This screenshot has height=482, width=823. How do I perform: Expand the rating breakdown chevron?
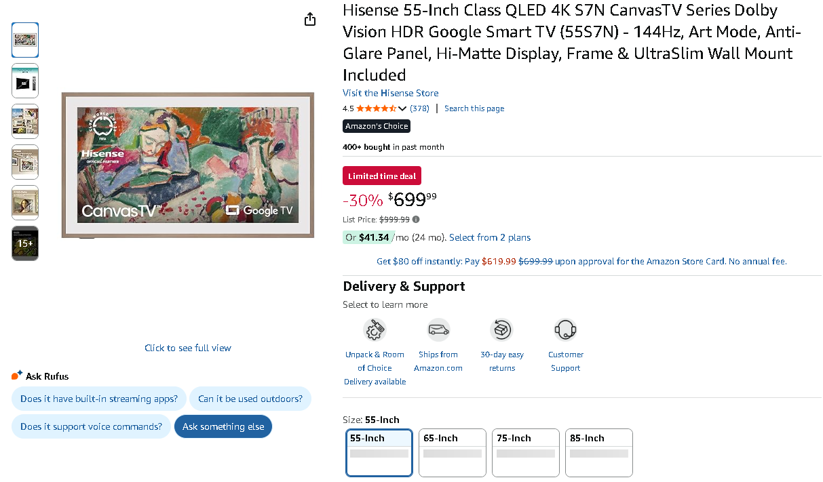click(x=402, y=108)
